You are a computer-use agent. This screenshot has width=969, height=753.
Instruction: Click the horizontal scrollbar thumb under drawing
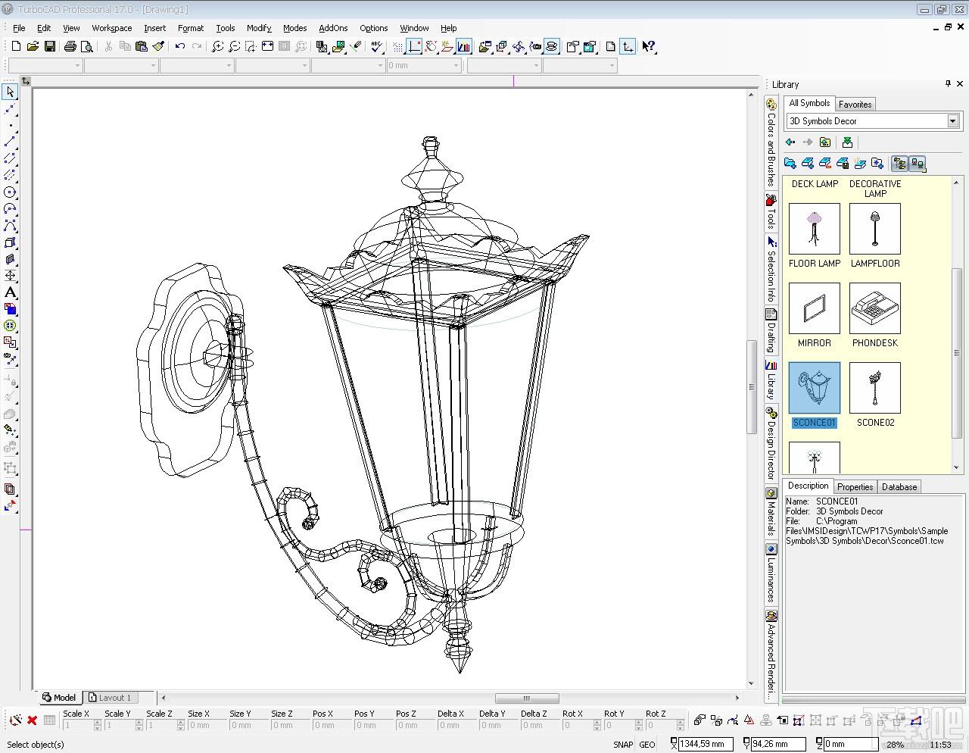[x=527, y=698]
